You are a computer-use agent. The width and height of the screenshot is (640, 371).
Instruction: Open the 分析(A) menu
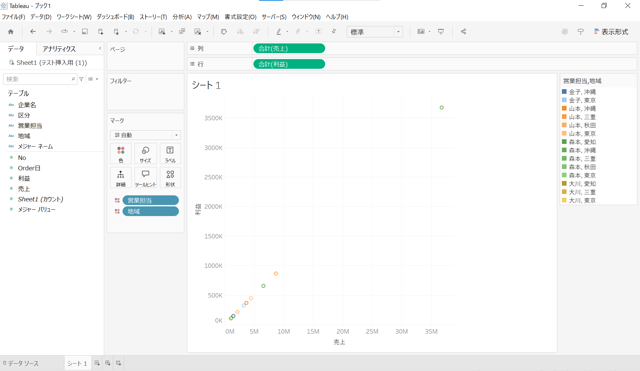(182, 17)
